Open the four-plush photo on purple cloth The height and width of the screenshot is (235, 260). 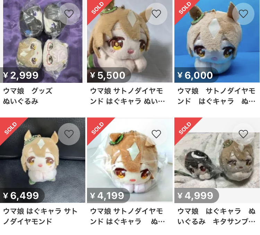click(x=43, y=41)
